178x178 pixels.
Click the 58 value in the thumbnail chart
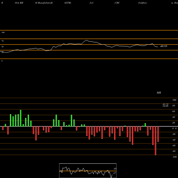[x=115, y=169]
